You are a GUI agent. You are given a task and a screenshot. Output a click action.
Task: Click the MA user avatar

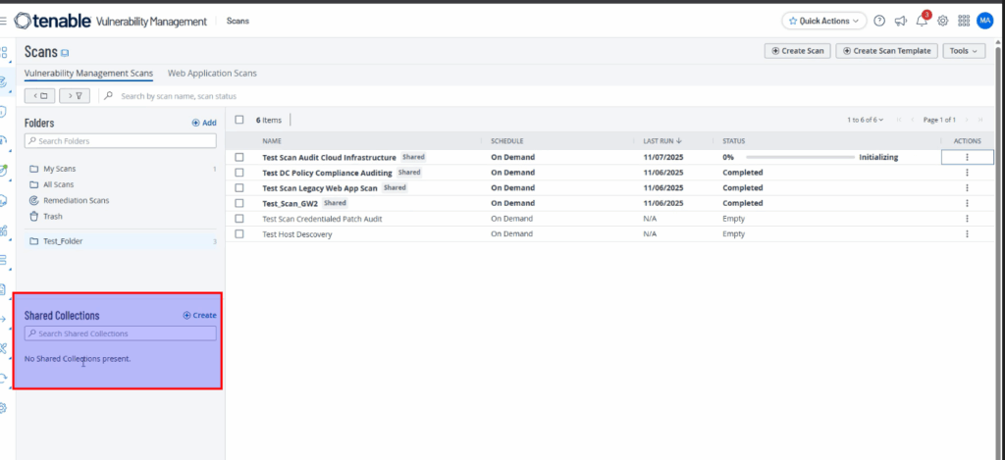(984, 21)
